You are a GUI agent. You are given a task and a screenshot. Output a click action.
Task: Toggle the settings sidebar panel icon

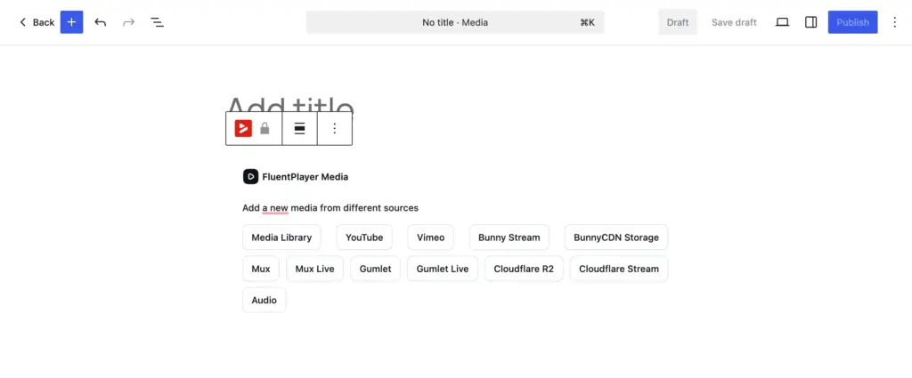pyautogui.click(x=810, y=22)
